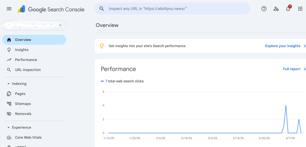Open URL inspection page

(x=27, y=70)
